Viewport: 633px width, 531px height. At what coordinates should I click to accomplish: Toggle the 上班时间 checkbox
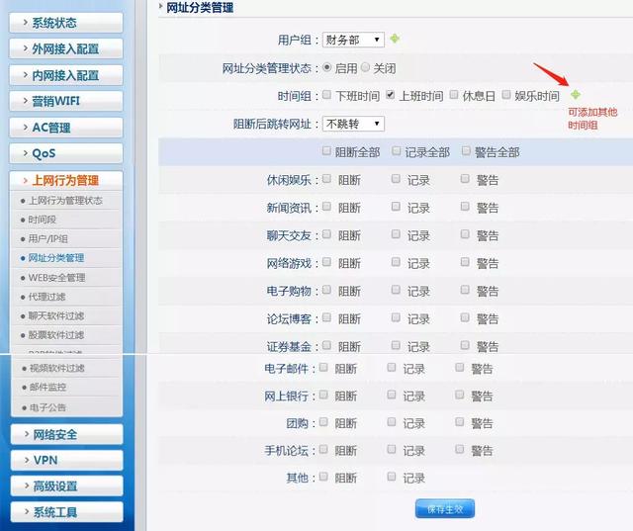[x=392, y=96]
